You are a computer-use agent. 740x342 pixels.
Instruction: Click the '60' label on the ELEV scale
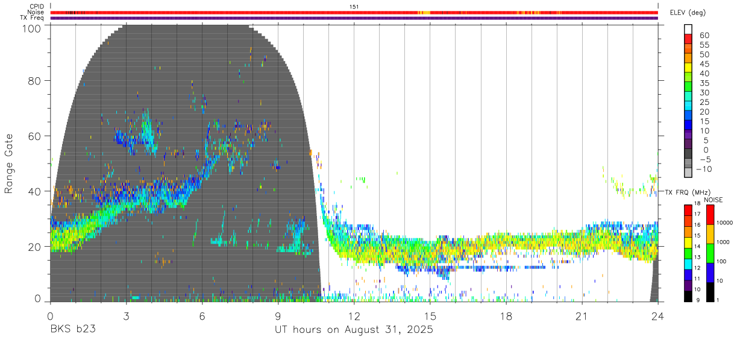point(704,36)
